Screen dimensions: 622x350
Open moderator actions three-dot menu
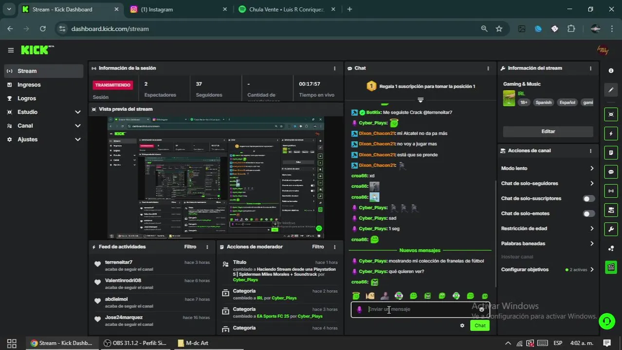point(334,247)
